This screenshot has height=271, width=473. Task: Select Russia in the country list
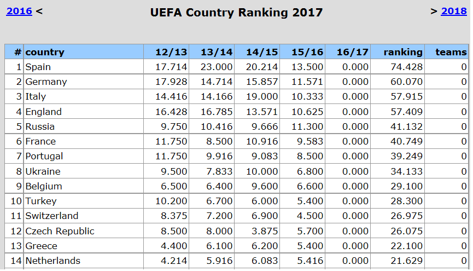click(40, 126)
